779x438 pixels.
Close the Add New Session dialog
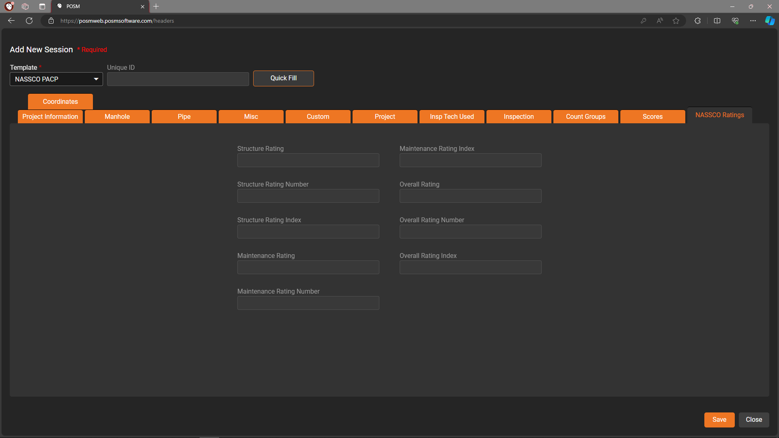point(754,420)
